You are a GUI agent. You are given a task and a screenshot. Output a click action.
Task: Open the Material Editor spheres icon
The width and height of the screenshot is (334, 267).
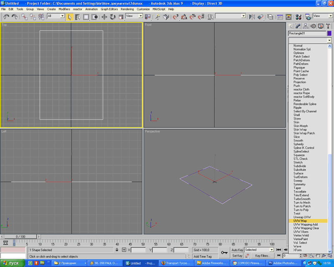point(299,17)
